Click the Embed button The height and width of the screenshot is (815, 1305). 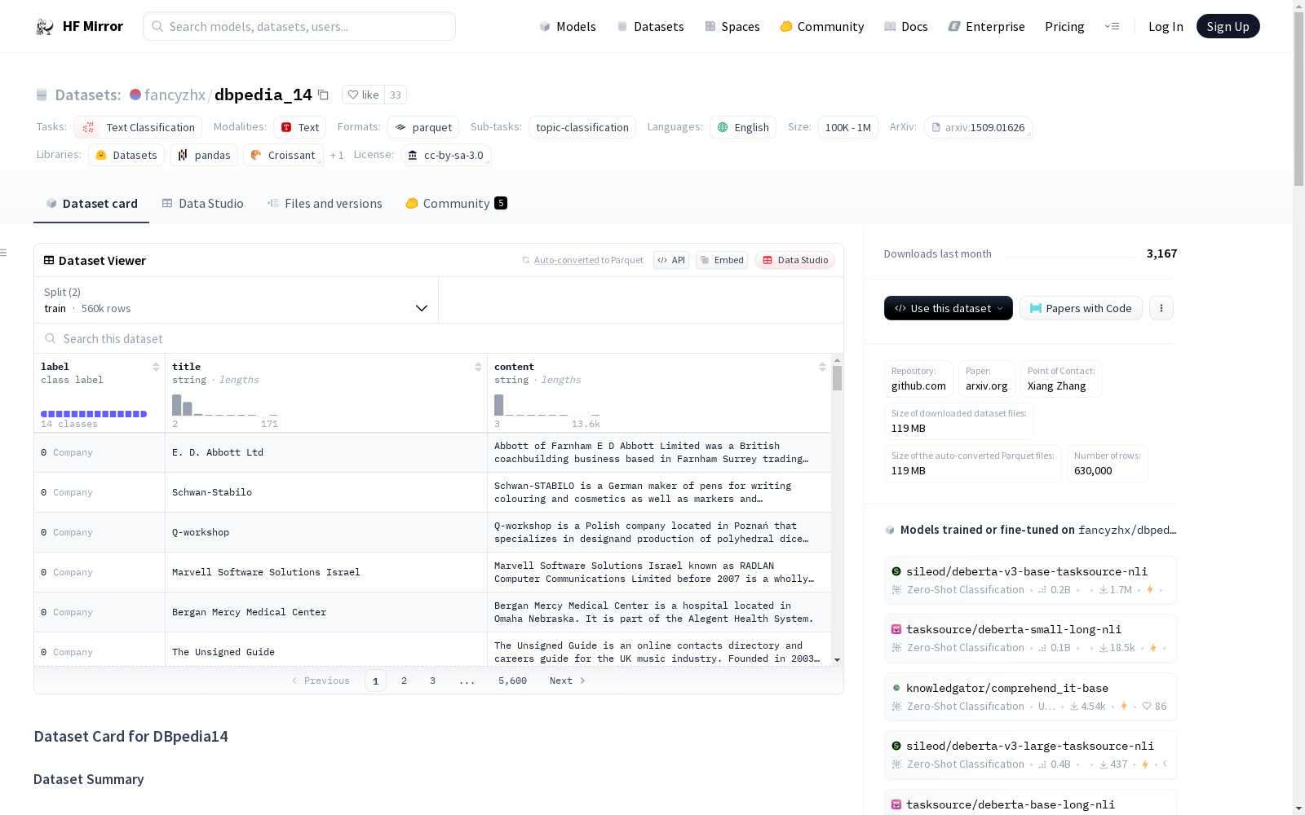pyautogui.click(x=722, y=260)
